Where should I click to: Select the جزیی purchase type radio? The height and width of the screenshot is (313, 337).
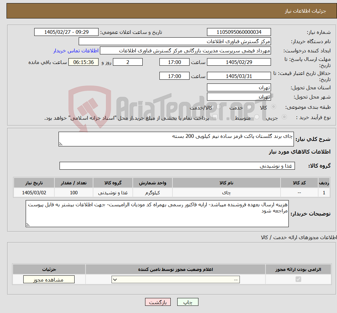tap(284, 117)
